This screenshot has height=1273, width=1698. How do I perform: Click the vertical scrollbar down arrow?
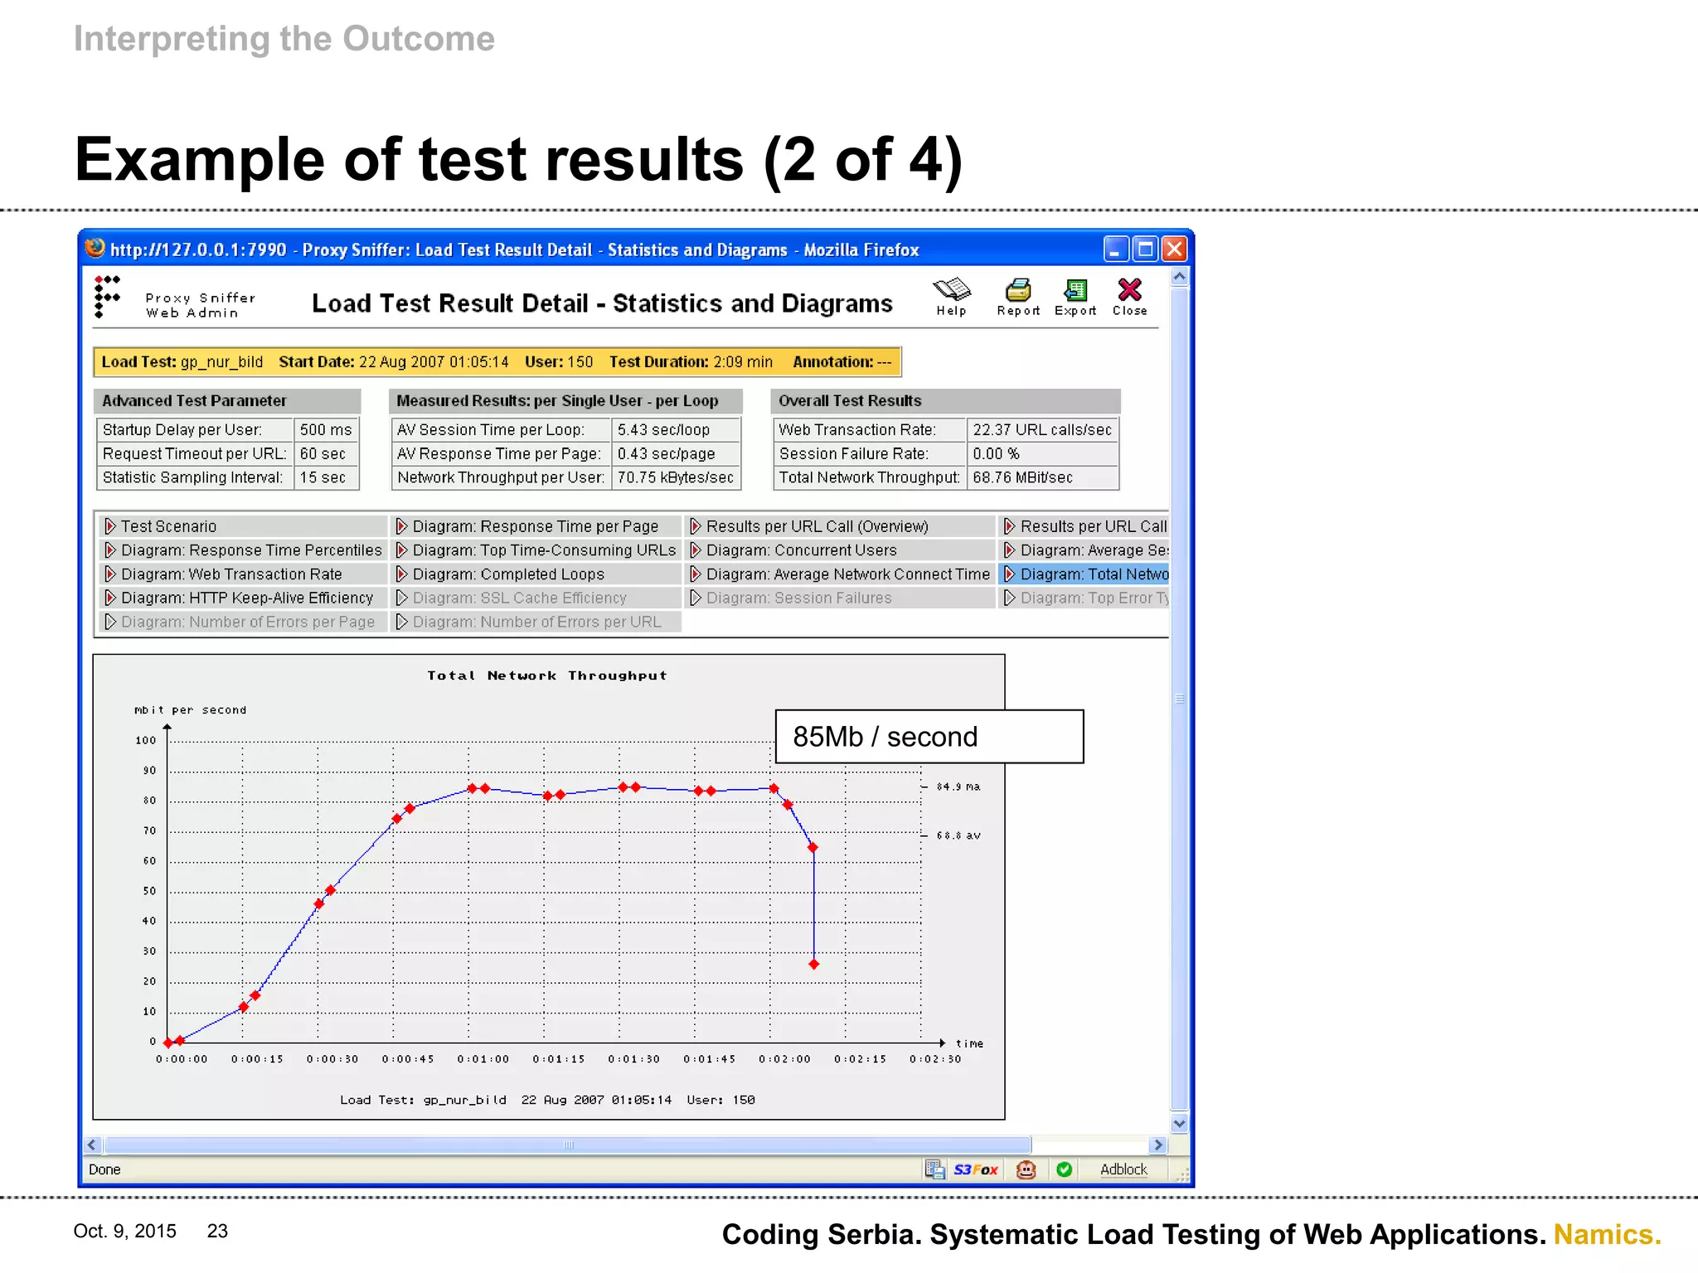coord(1179,1124)
